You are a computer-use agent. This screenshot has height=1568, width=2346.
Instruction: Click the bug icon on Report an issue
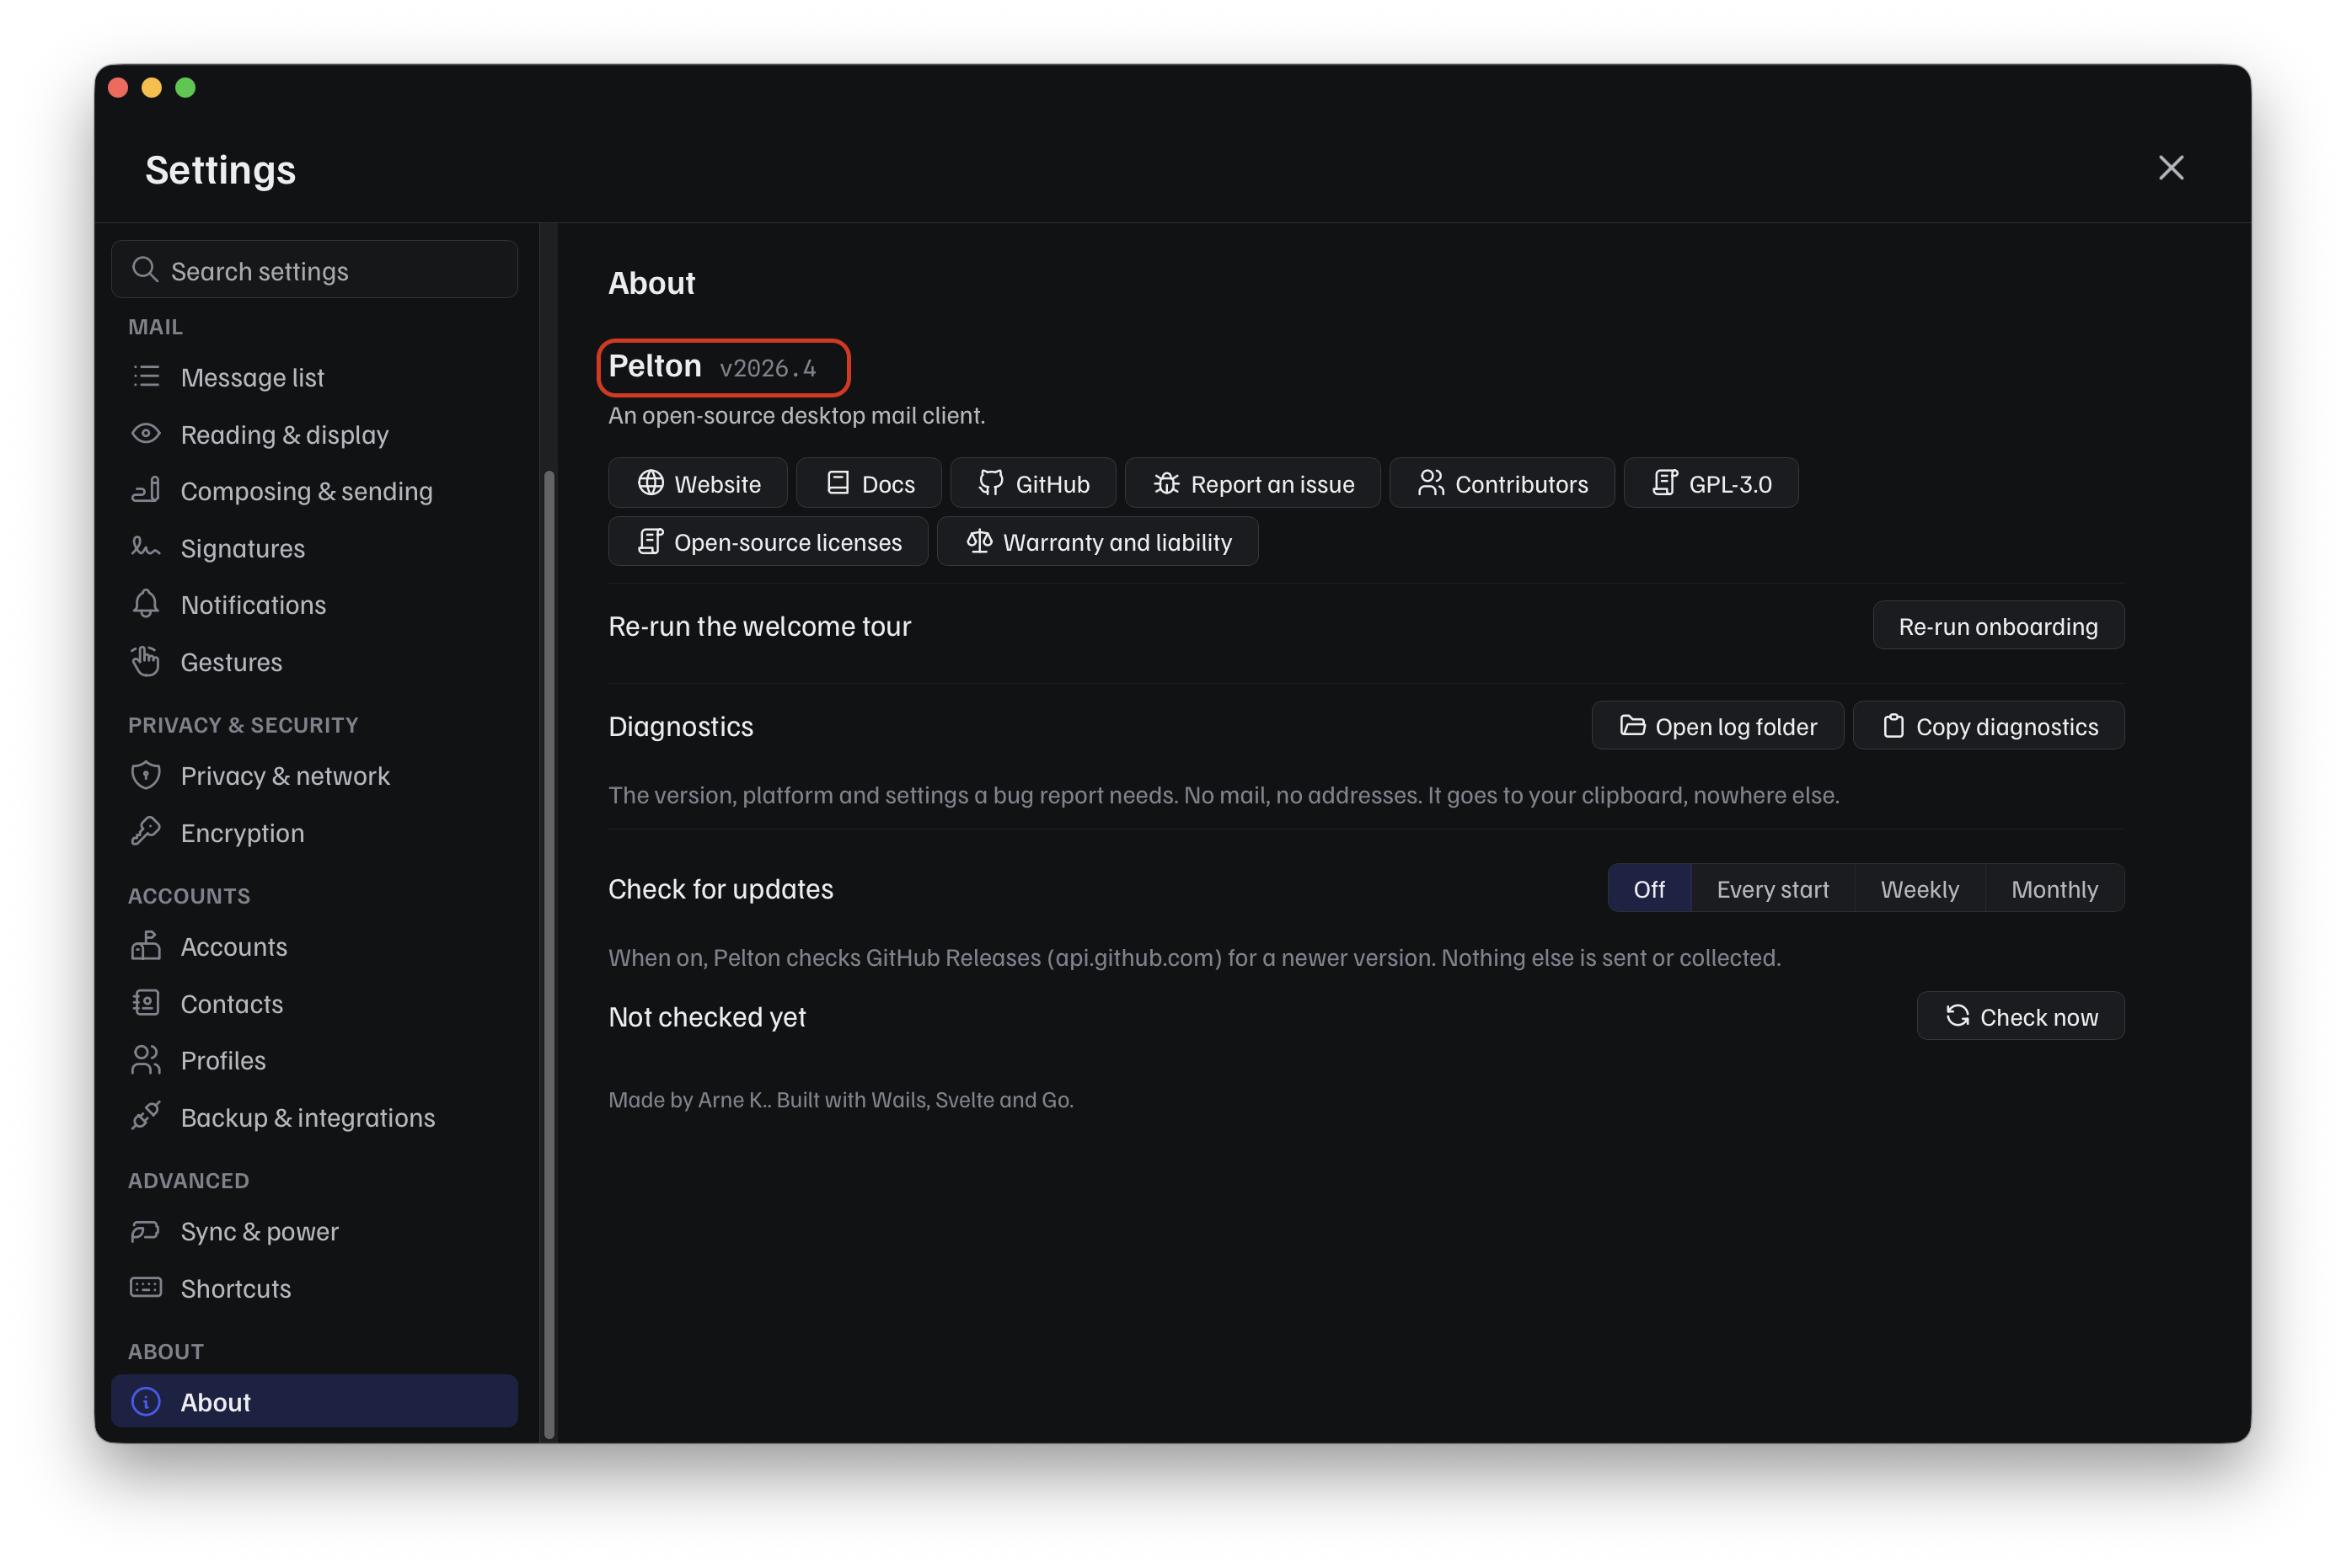point(1167,483)
